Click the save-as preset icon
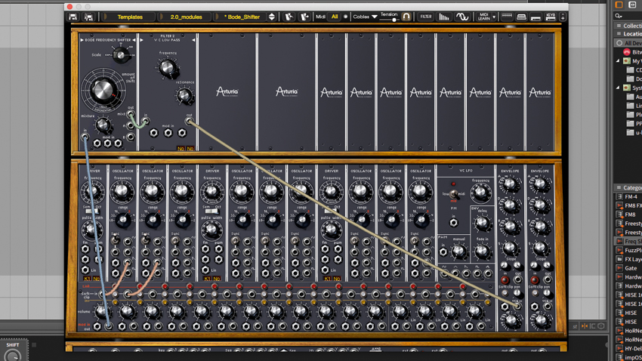 [88, 17]
